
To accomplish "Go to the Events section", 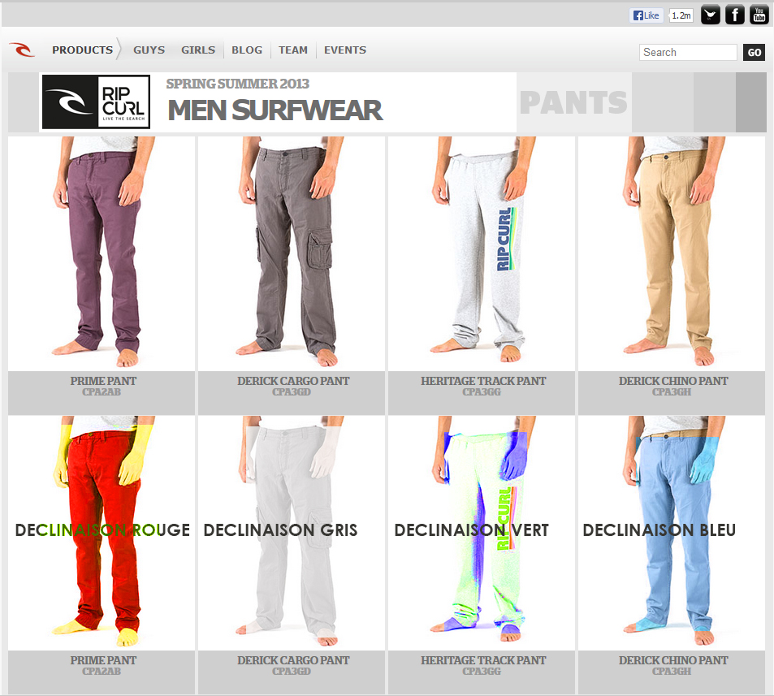I will pyautogui.click(x=345, y=50).
